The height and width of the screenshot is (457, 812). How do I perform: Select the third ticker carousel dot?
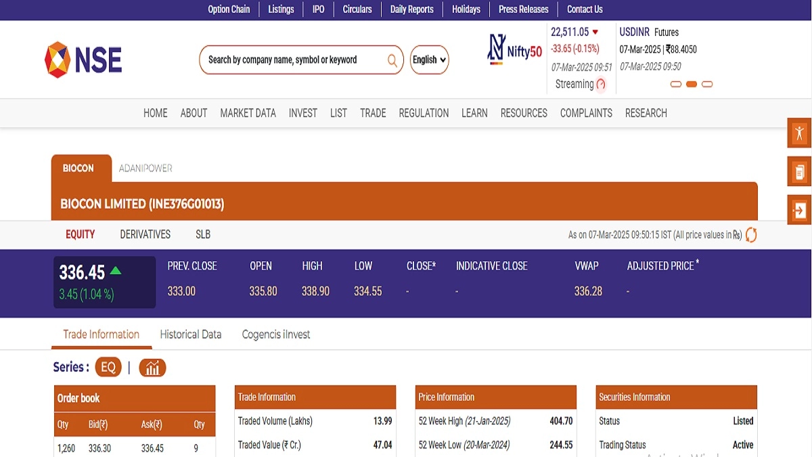(x=707, y=85)
